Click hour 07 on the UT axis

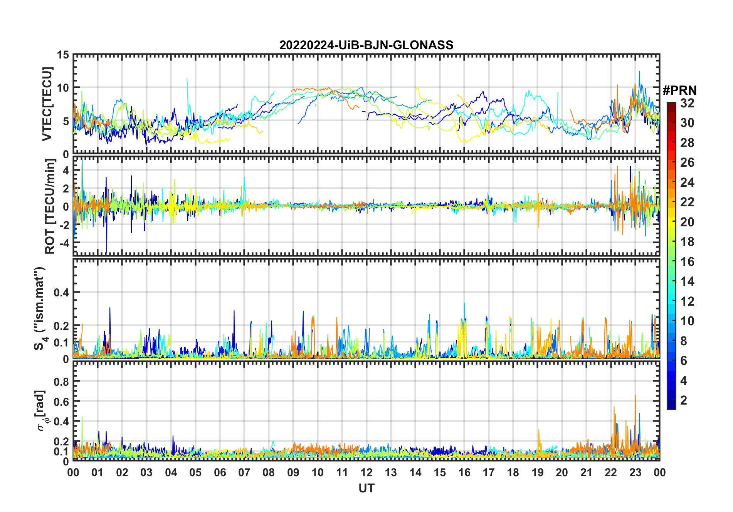(x=244, y=472)
